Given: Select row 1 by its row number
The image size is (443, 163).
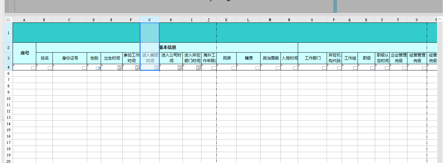Looking at the screenshot, I should 8,32.
